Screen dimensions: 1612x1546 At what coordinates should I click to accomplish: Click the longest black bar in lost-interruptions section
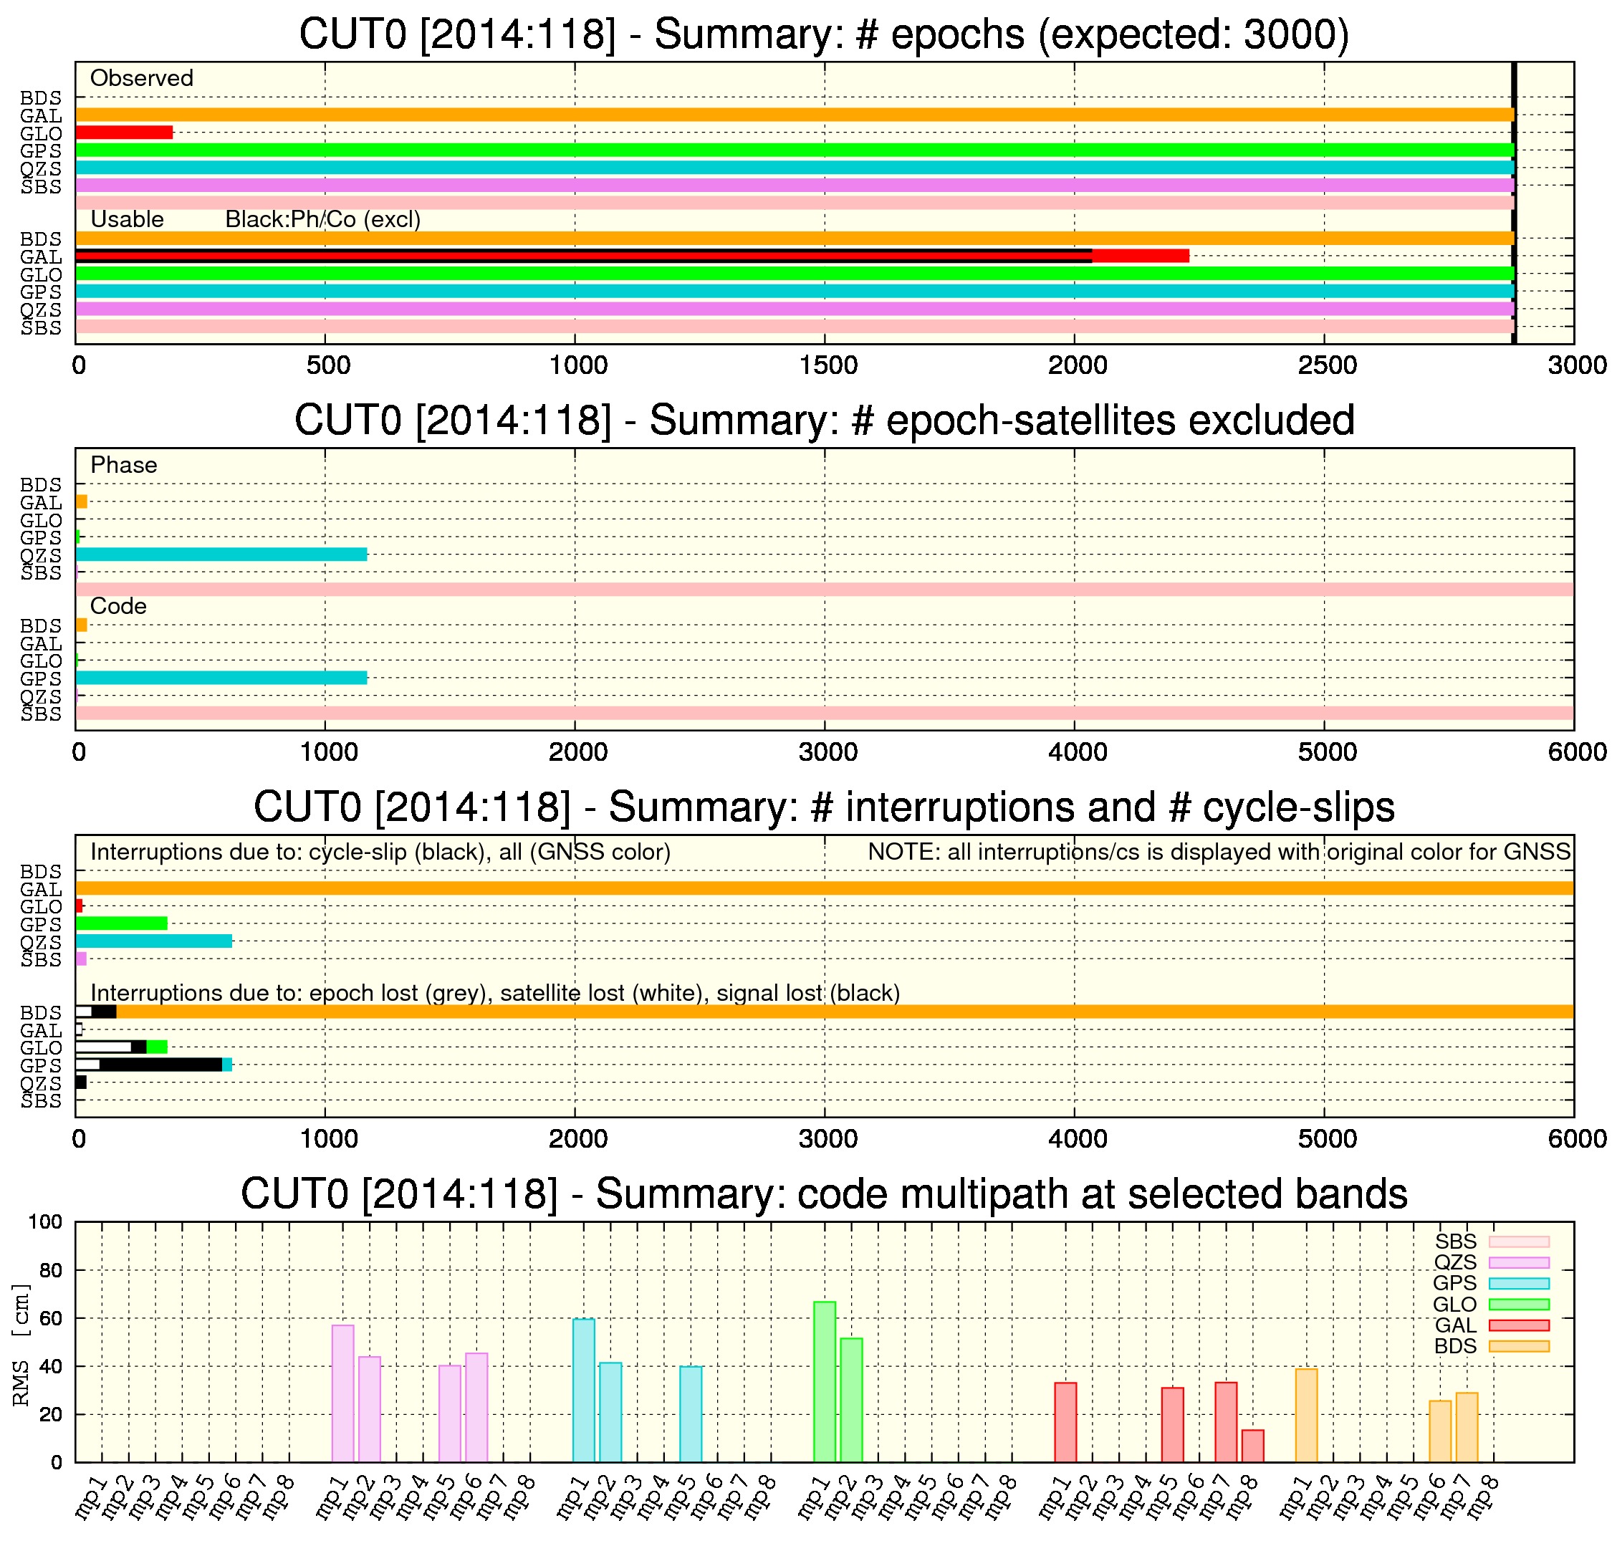point(161,1065)
